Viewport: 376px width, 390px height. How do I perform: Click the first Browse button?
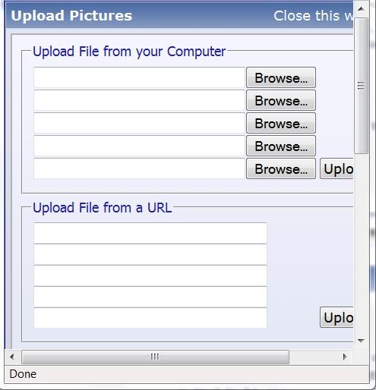click(281, 77)
